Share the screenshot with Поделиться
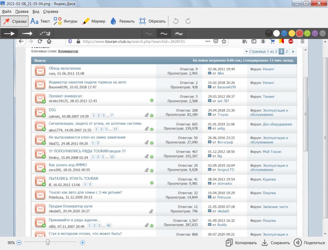Image resolution: width=328 pixels, height=250 pixels. pyautogui.click(x=309, y=243)
